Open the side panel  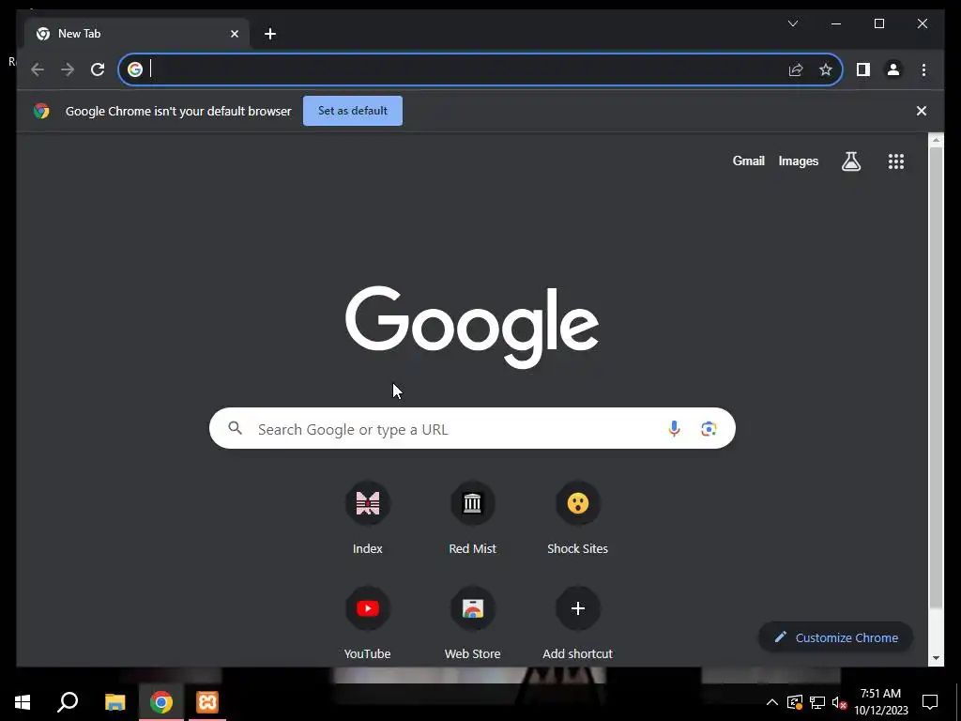point(863,69)
